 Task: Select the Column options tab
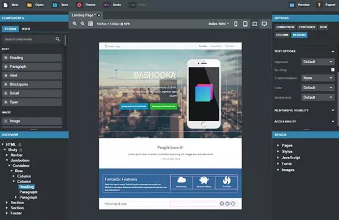pos(282,35)
